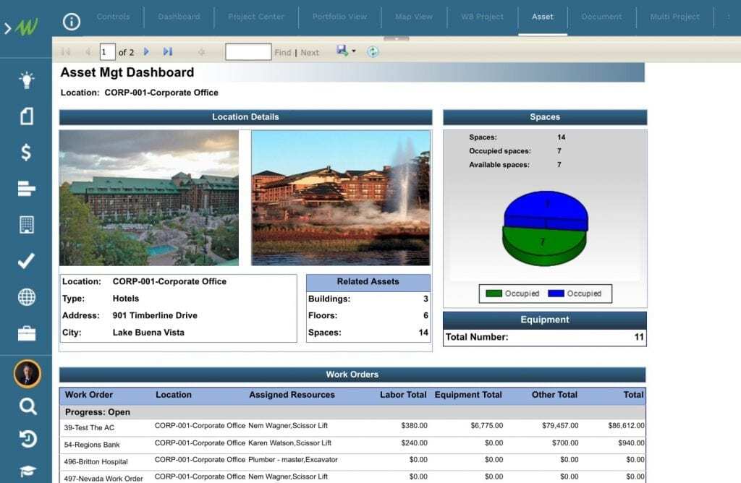Refresh the report with green arrows icon

coord(373,51)
